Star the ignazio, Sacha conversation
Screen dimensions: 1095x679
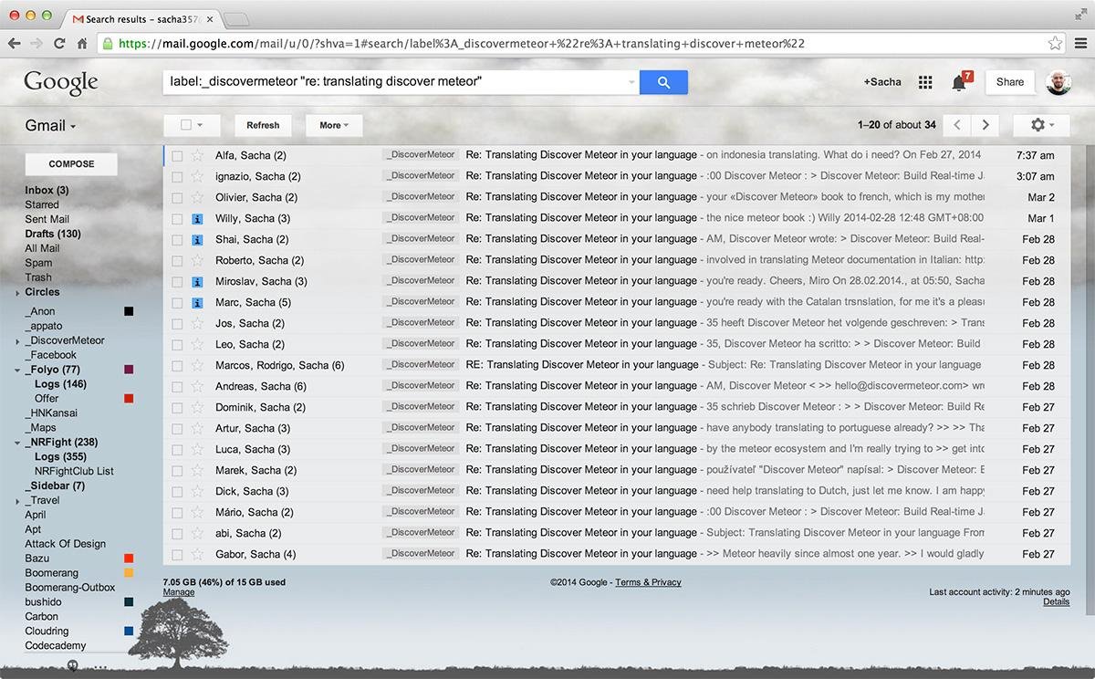coord(197,176)
